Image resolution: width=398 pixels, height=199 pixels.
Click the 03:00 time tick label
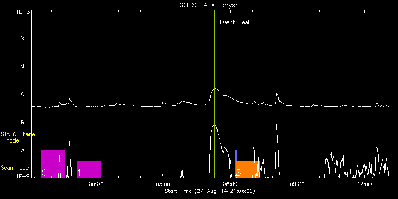click(x=163, y=183)
